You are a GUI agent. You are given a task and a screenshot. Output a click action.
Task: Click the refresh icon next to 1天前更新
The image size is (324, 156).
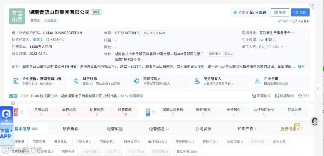294,21
